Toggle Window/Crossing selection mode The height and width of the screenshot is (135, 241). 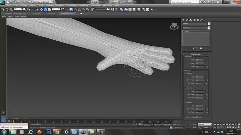(x=37, y=9)
